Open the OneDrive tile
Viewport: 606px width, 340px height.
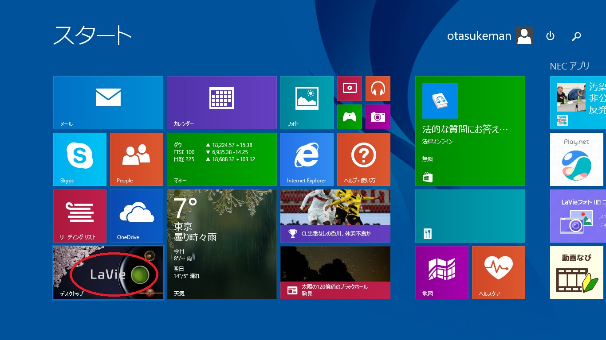(x=137, y=216)
